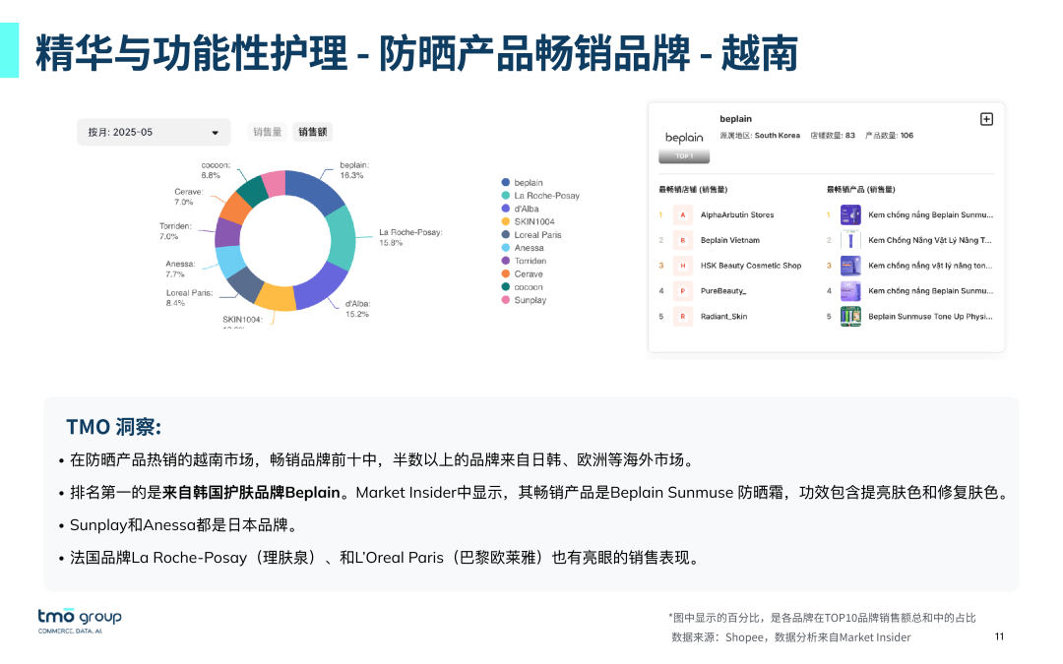Toggle Sunplay legend entry
Viewport: 1063px width, 664px height.
pos(524,300)
